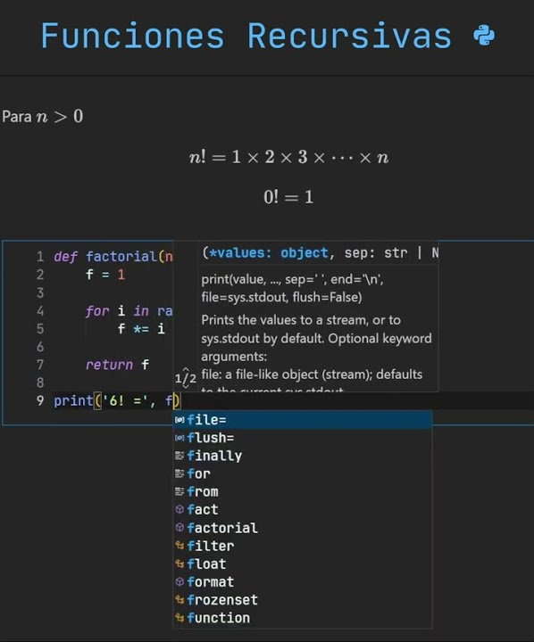Select the 'format' function suggestion
Image resolution: width=534 pixels, height=642 pixels.
[303, 581]
